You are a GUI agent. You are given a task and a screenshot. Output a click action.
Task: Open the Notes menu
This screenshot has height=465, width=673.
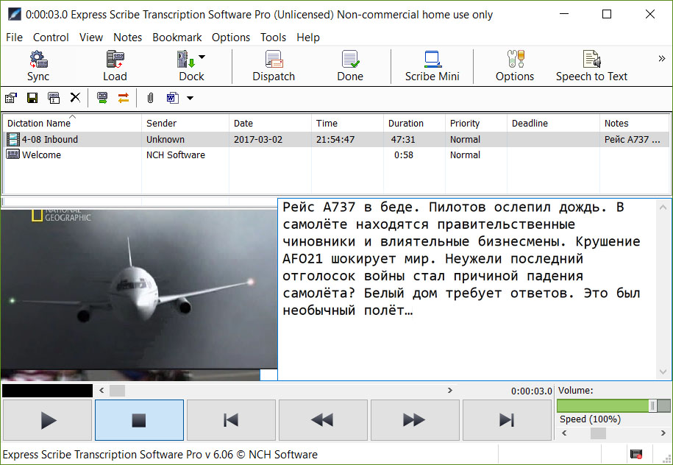click(127, 38)
